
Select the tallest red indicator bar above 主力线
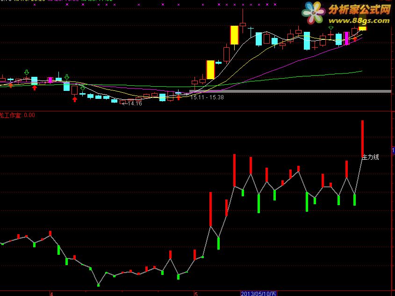tap(362, 138)
